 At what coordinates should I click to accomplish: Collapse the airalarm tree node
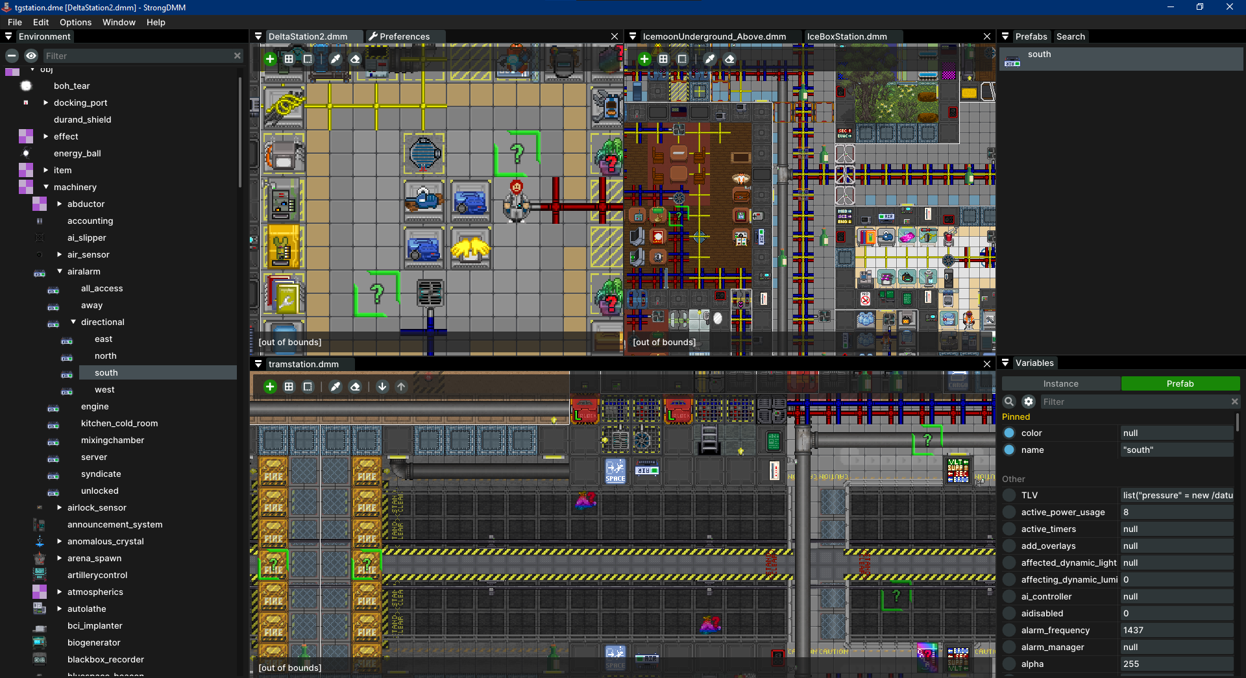(59, 271)
